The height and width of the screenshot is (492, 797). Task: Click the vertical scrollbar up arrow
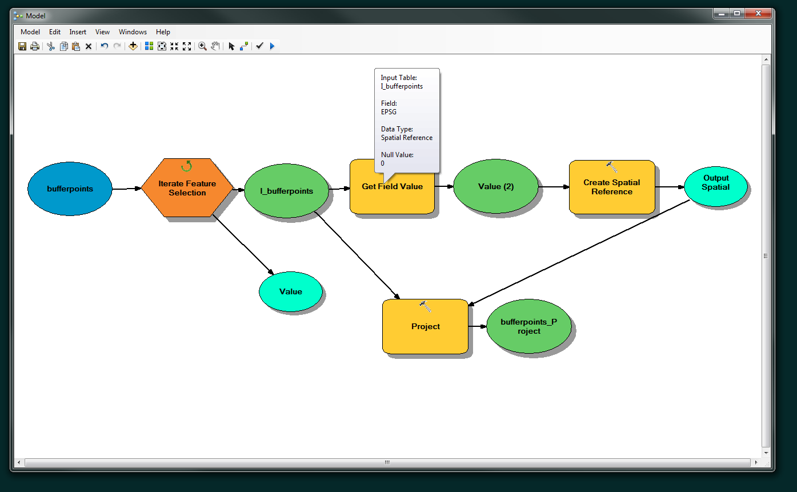766,59
